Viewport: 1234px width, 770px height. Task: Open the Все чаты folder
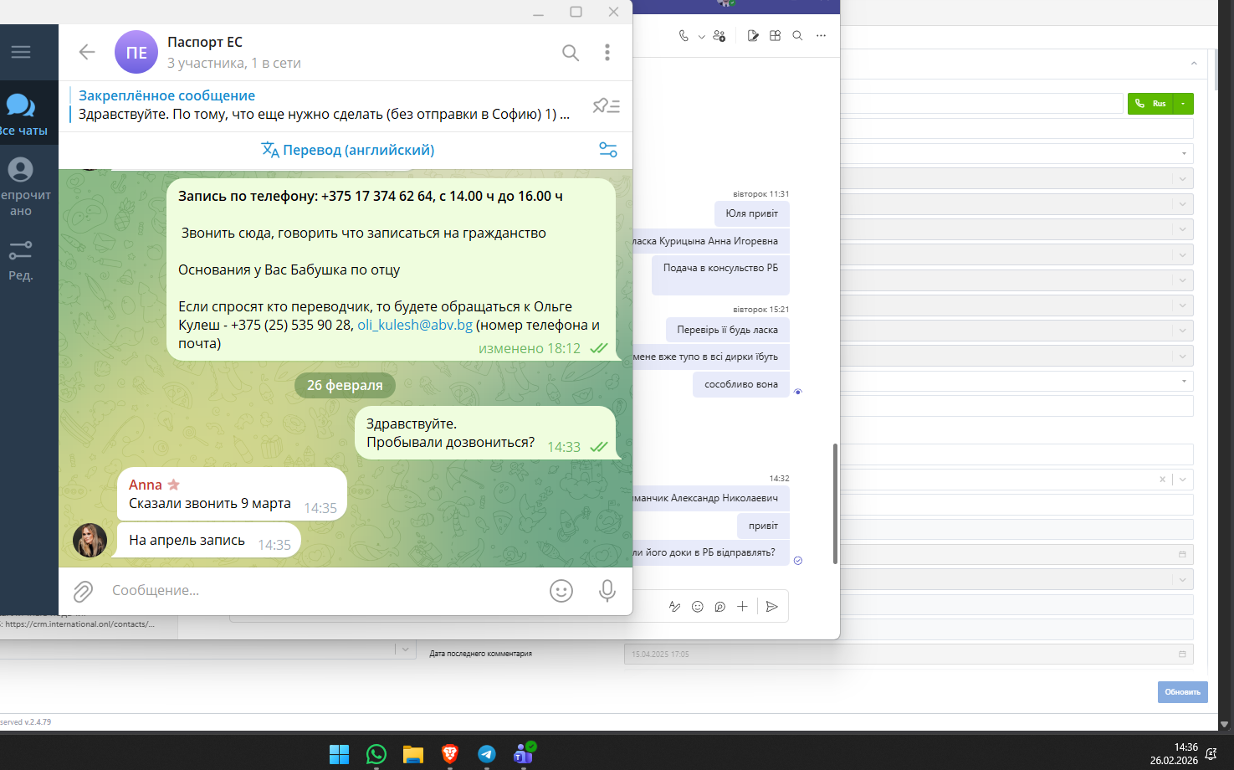23,114
